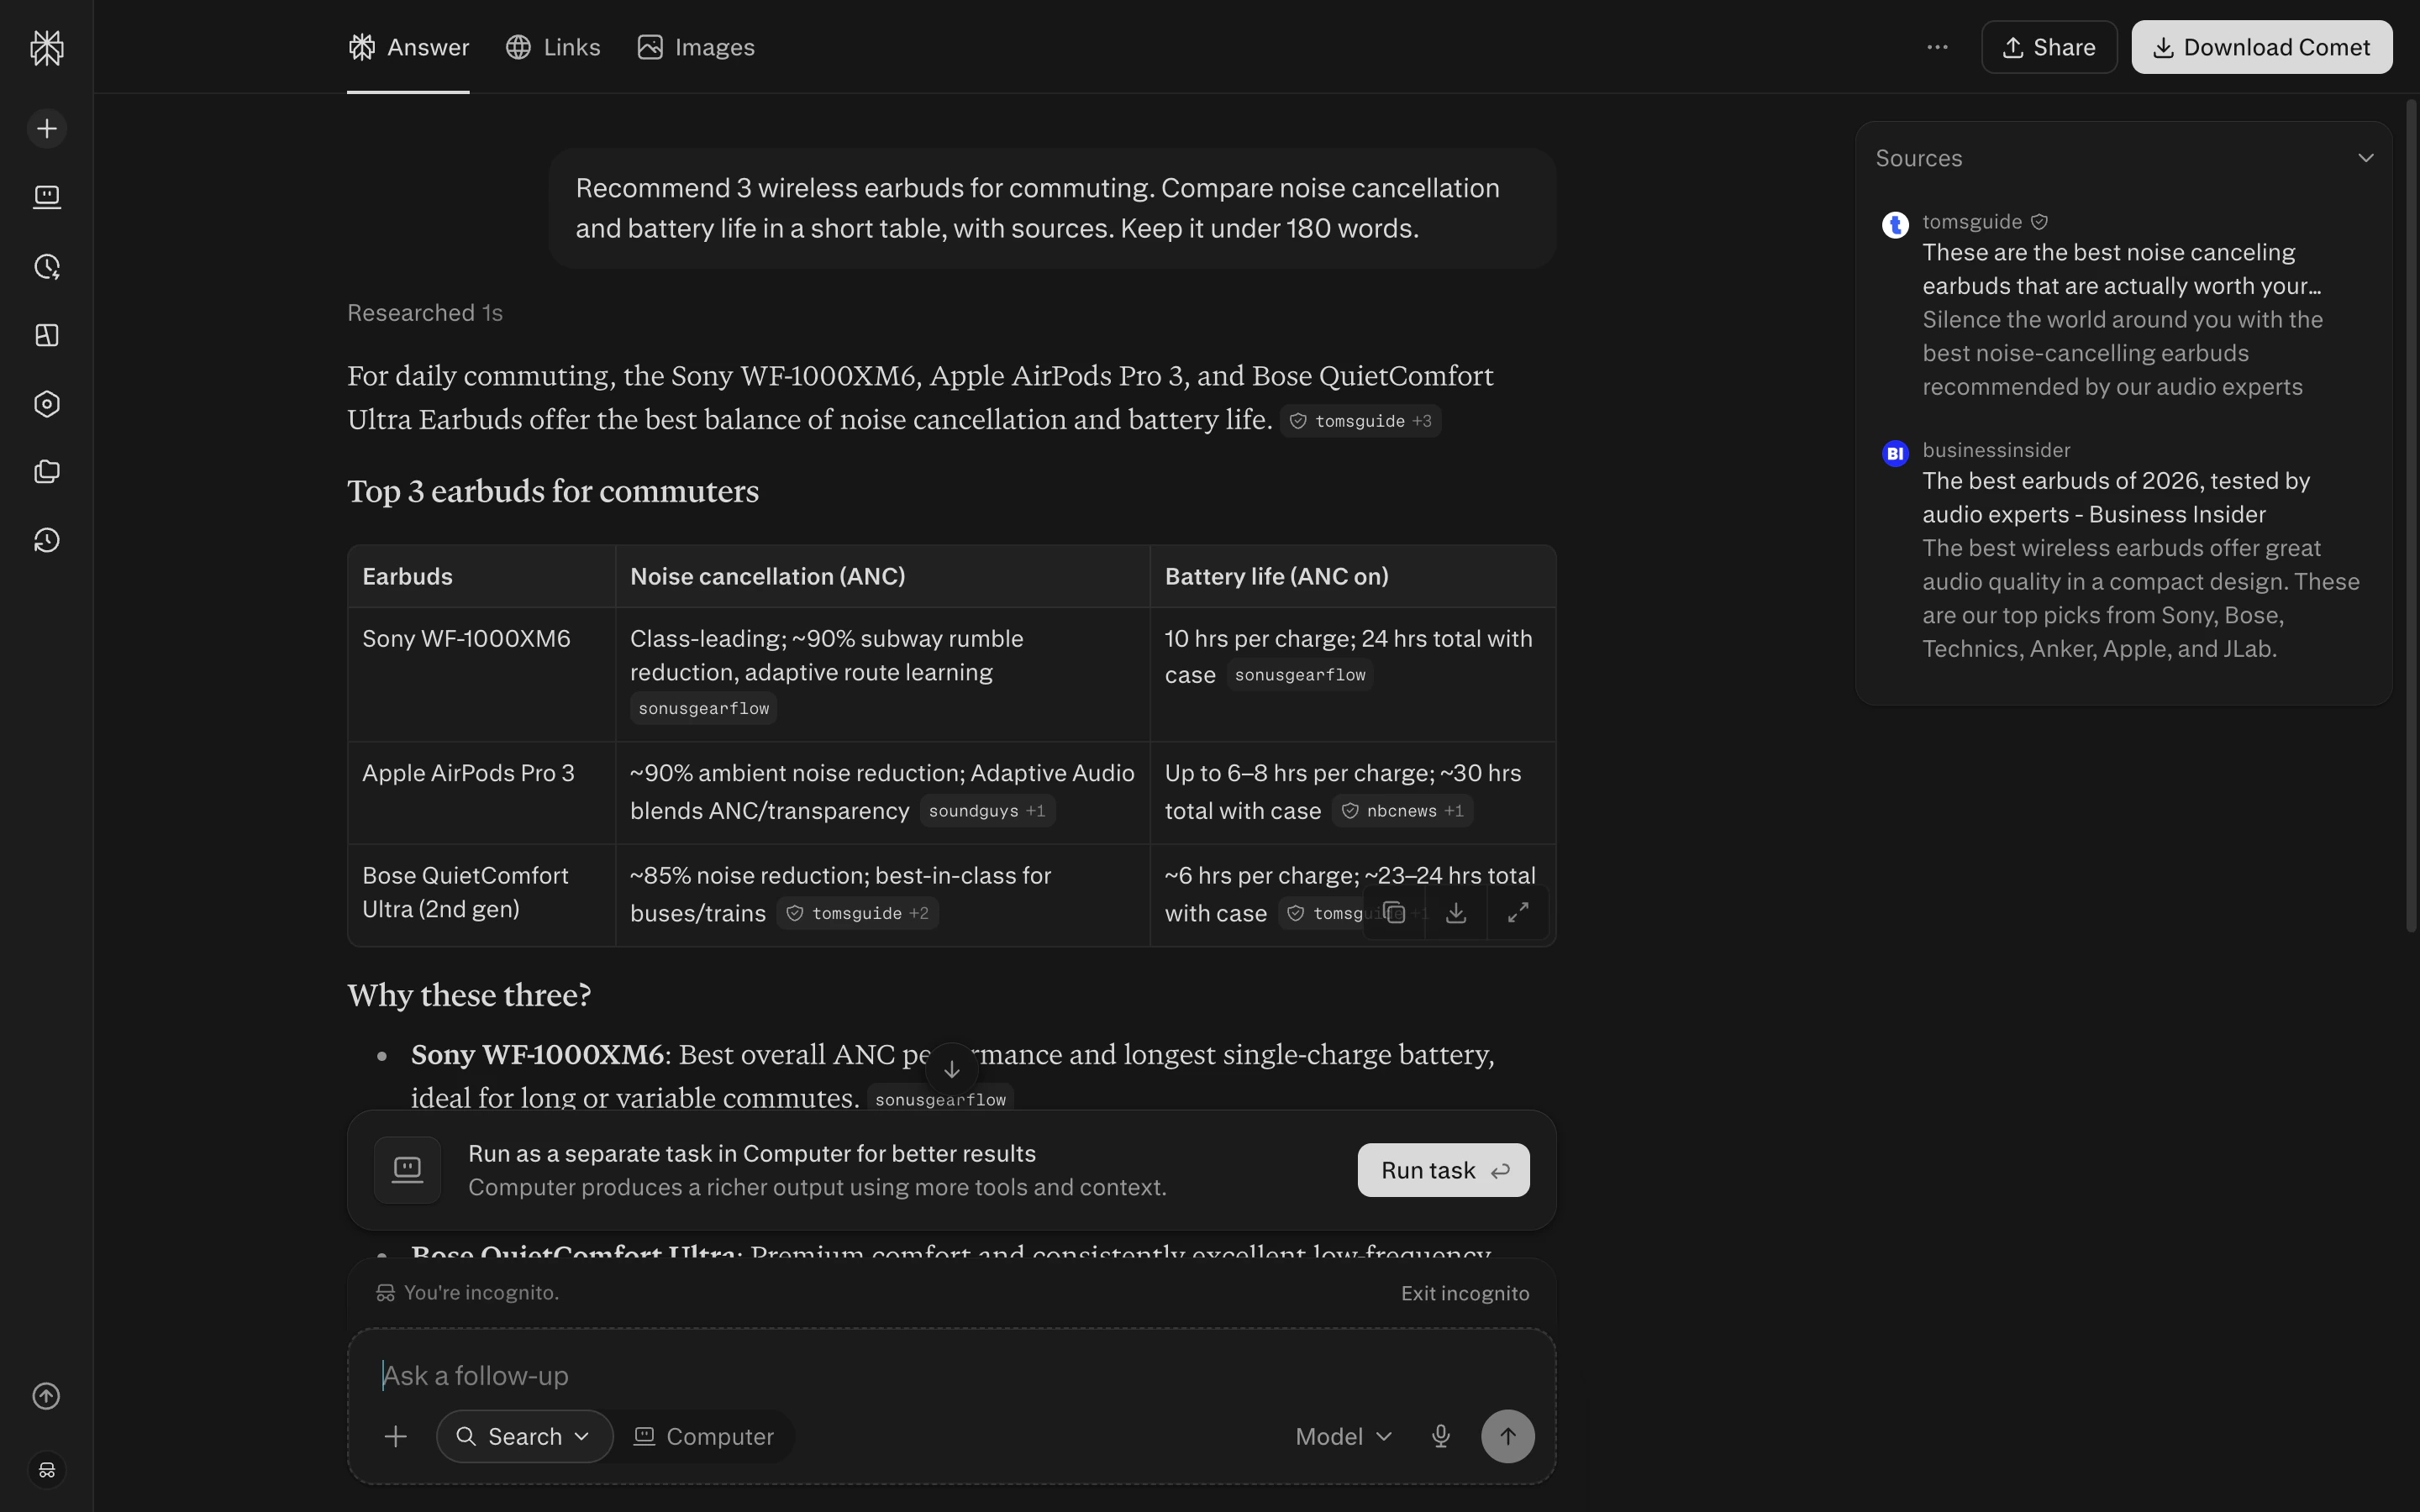This screenshot has height=1512, width=2420.
Task: Click the tomsguide +2 citation chip
Action: coord(858,913)
